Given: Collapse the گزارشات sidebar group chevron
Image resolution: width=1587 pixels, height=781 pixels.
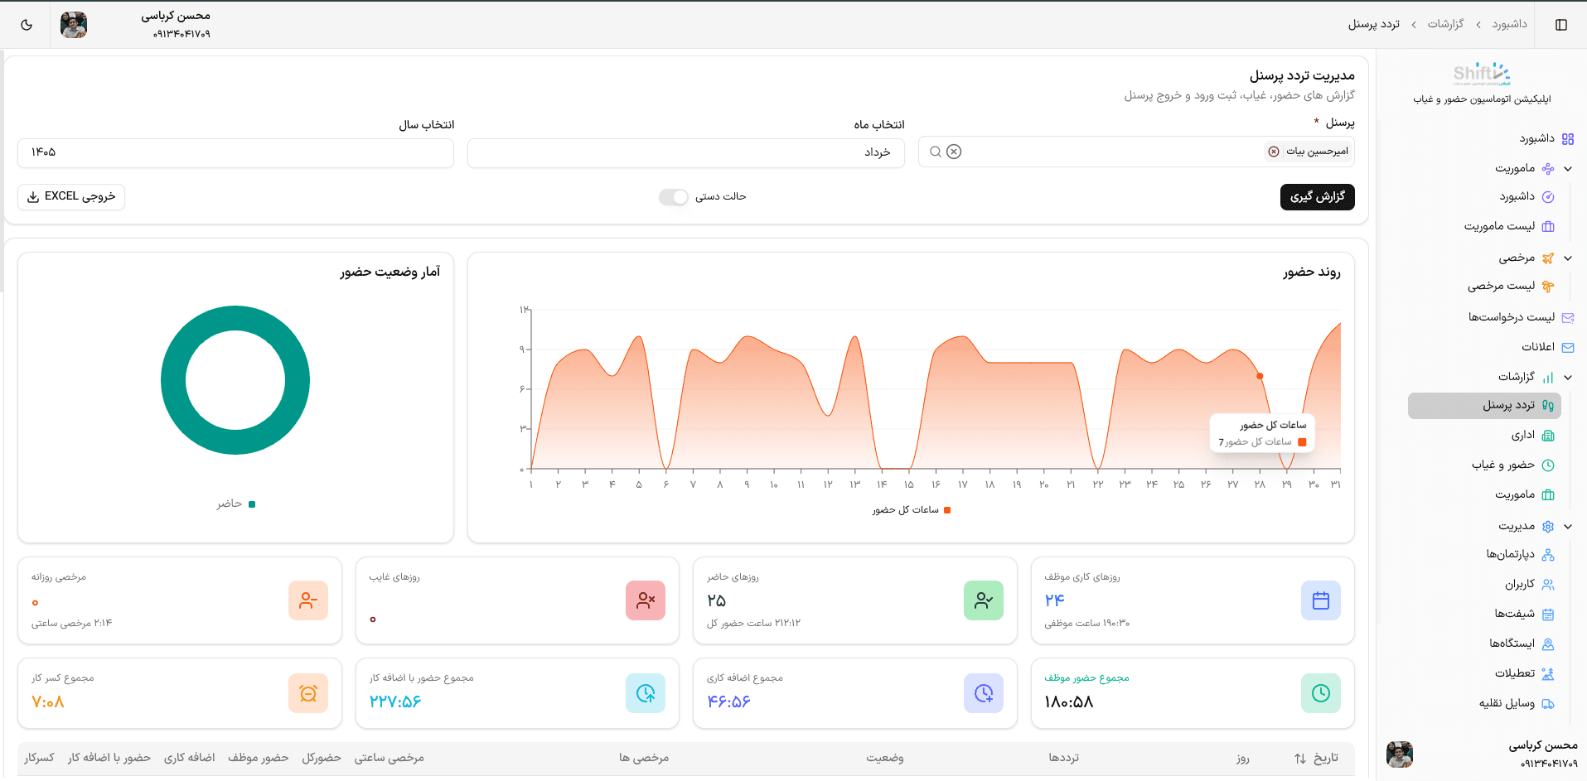Looking at the screenshot, I should (x=1567, y=378).
